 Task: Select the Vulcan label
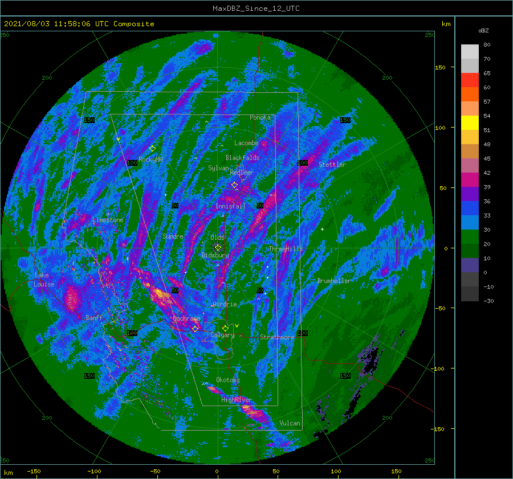(290, 423)
